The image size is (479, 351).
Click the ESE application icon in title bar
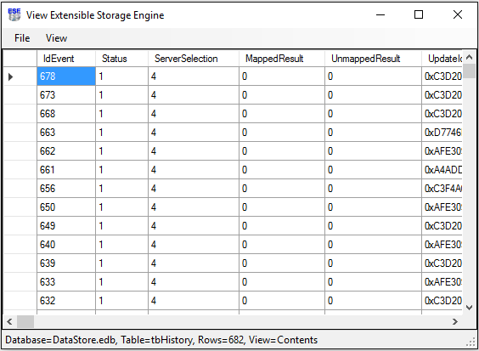pos(14,14)
